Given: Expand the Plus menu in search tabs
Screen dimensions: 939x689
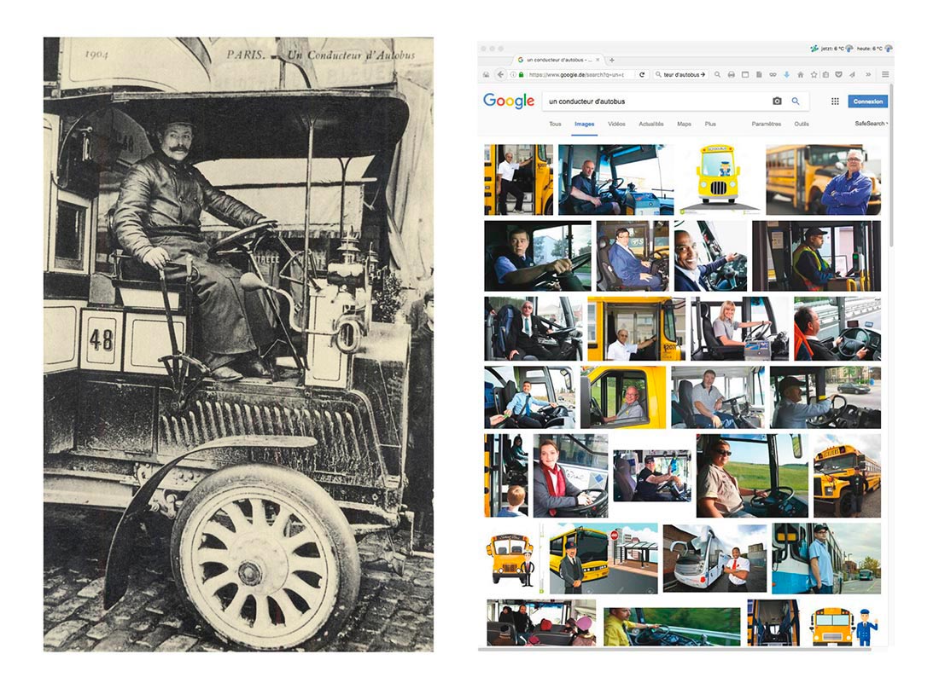Looking at the screenshot, I should [x=710, y=124].
